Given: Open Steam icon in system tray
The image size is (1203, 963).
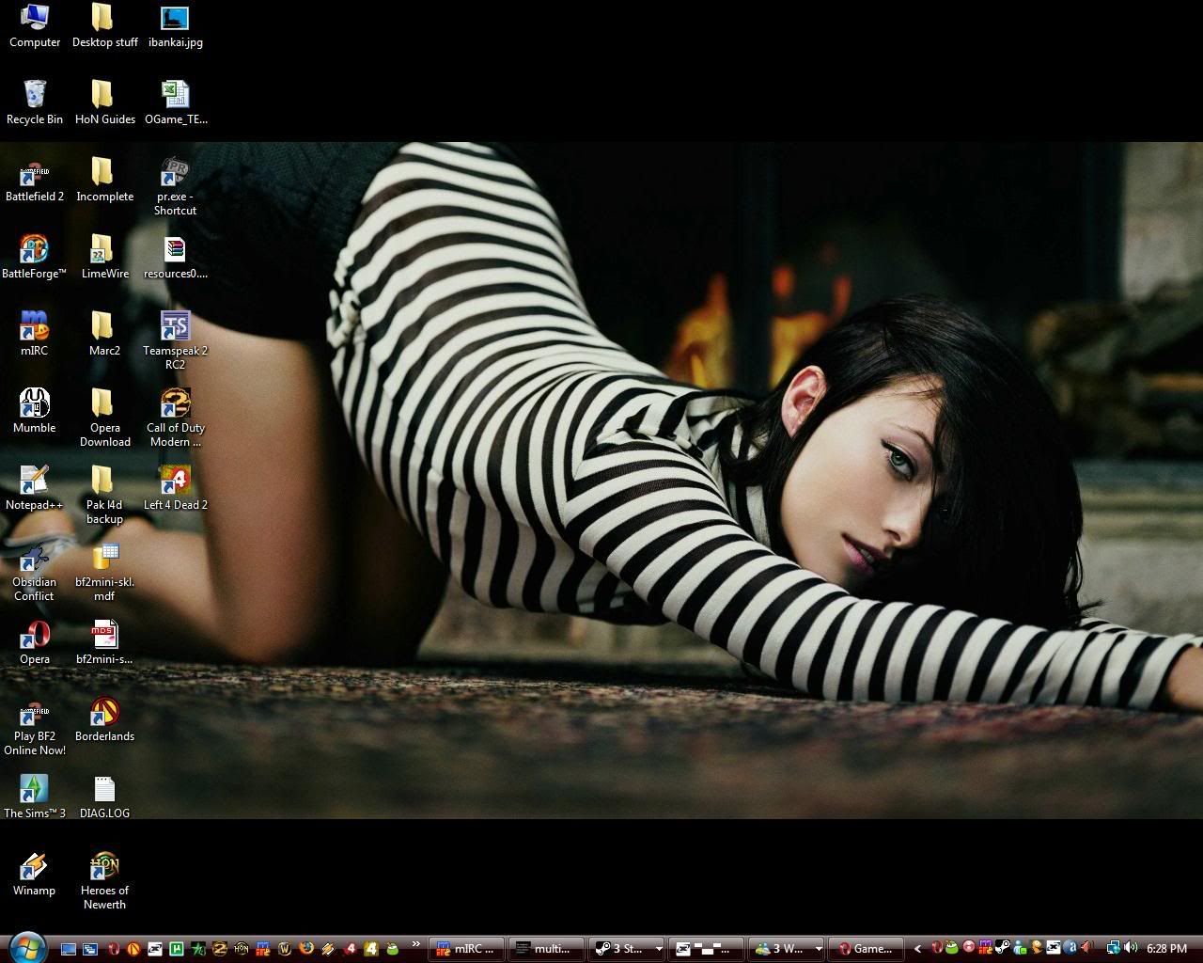Looking at the screenshot, I should pos(1002,948).
